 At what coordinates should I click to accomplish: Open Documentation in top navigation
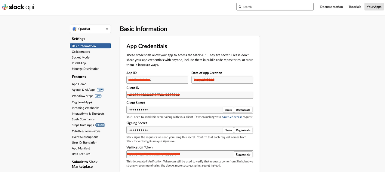331,7
